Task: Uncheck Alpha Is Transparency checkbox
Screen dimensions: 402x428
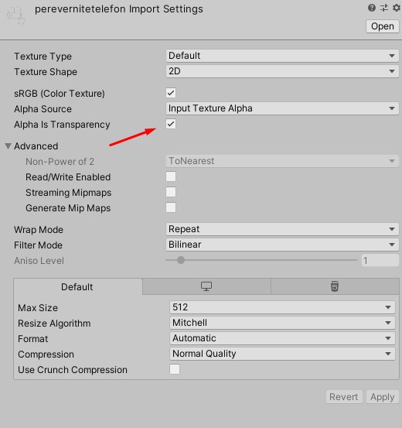Action: coord(171,124)
